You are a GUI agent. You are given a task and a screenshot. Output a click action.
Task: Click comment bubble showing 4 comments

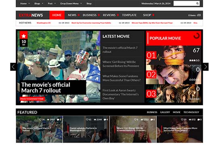point(105,120)
